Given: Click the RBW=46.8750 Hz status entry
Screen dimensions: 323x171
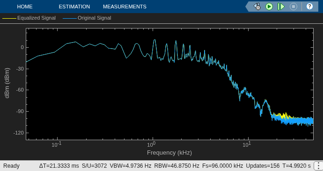Looking at the screenshot, I should (177, 166).
